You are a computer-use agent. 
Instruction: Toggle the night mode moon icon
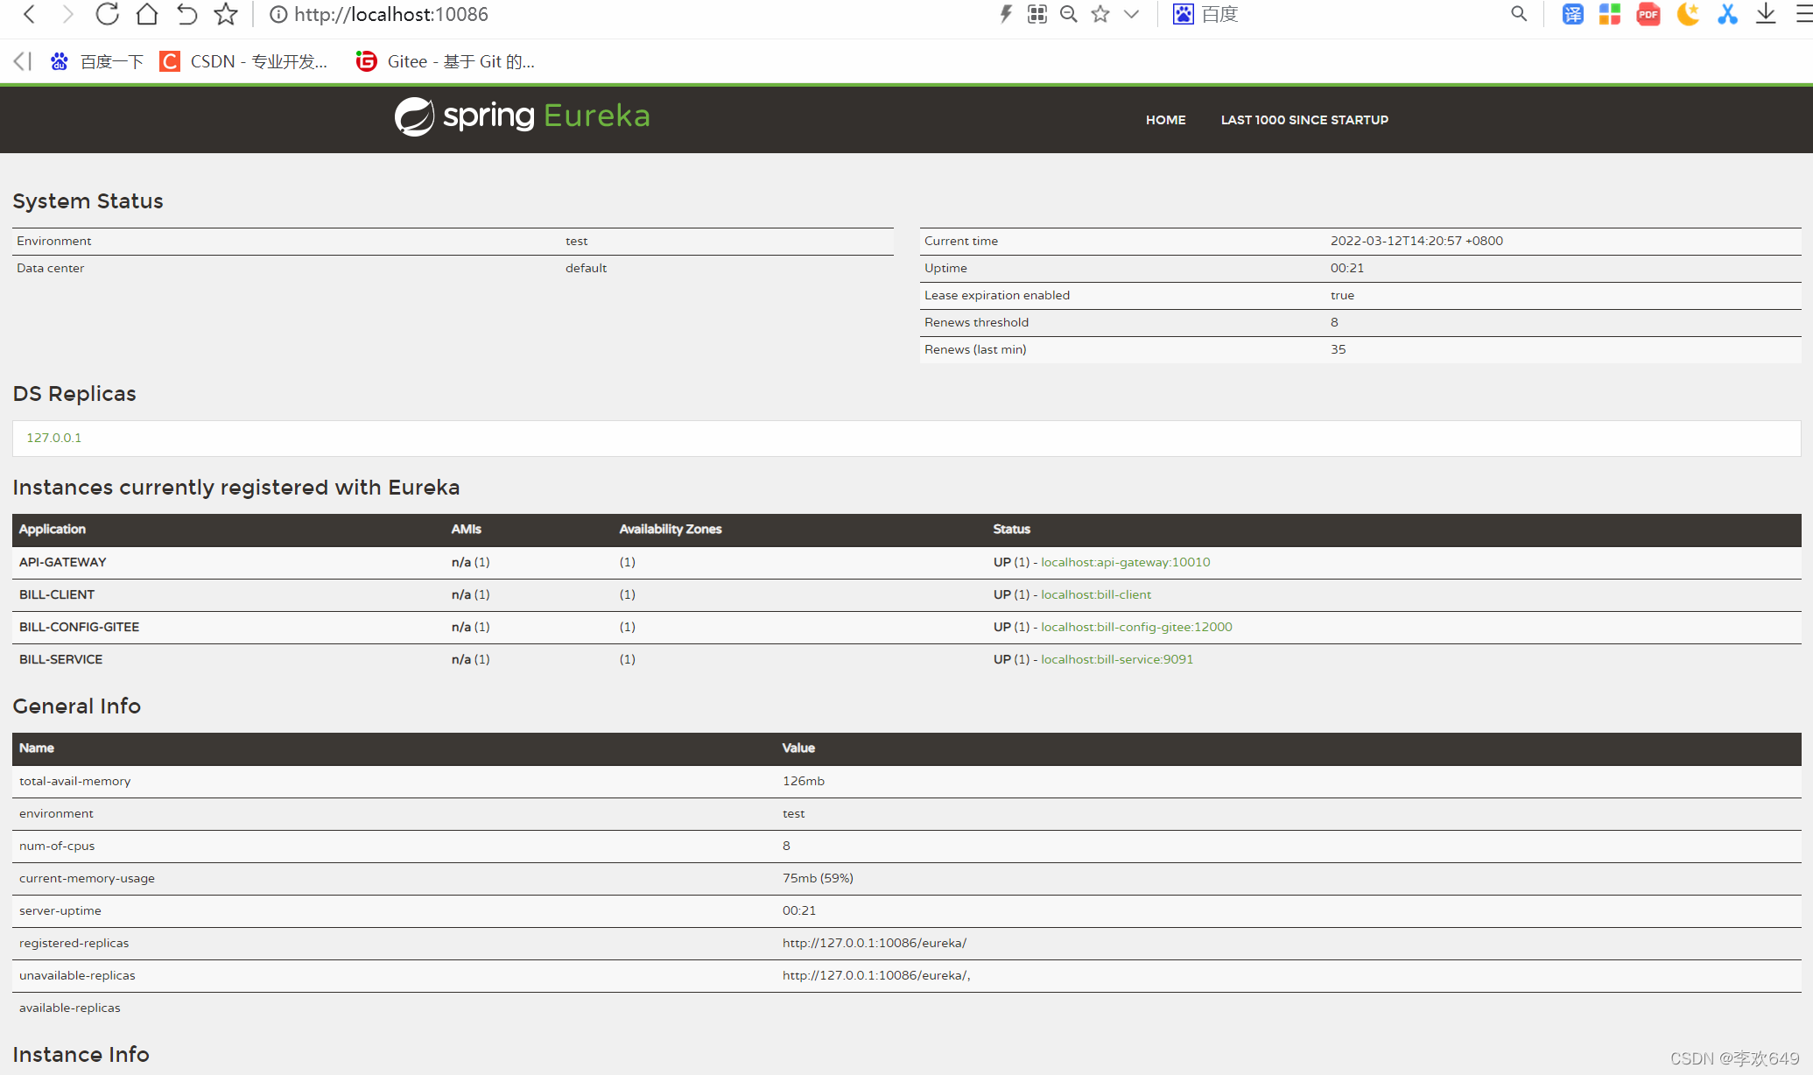point(1688,14)
